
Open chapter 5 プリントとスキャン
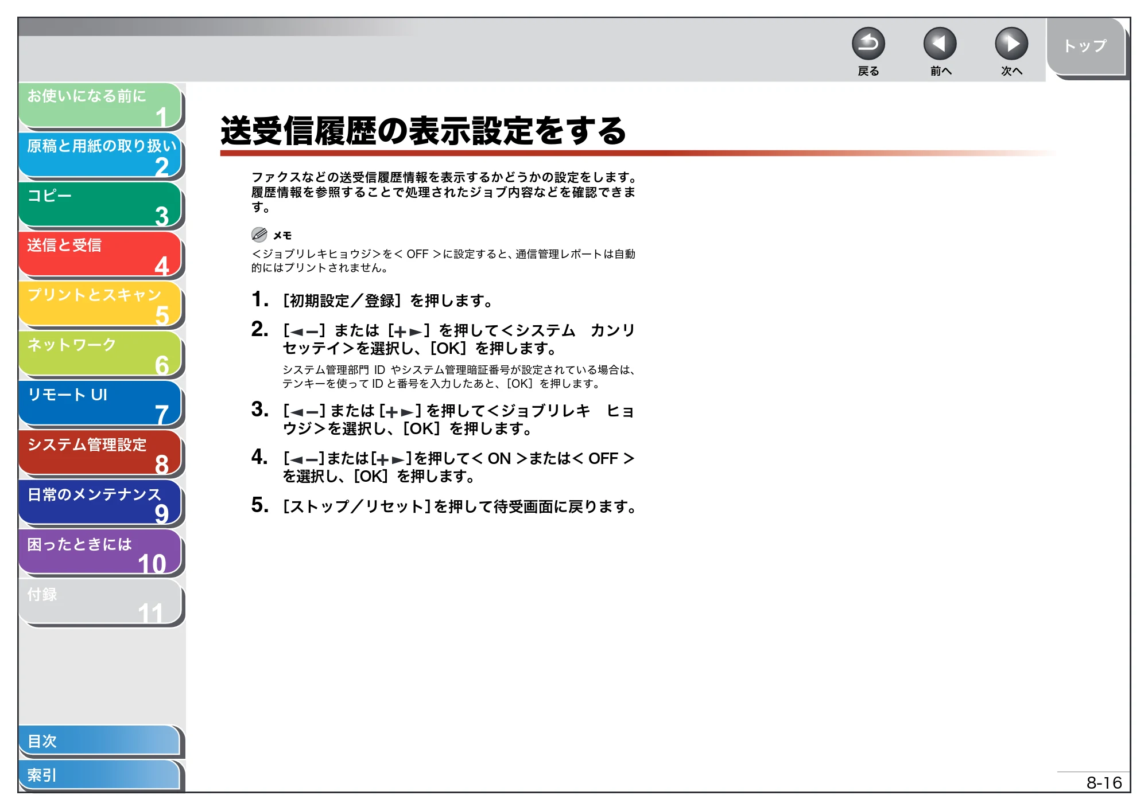tap(100, 305)
